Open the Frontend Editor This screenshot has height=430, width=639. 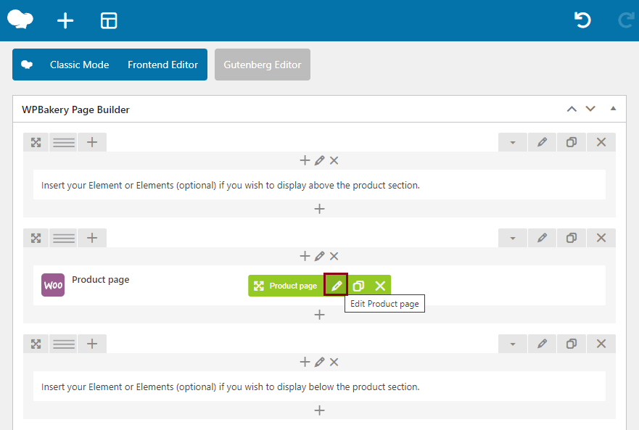(x=162, y=65)
